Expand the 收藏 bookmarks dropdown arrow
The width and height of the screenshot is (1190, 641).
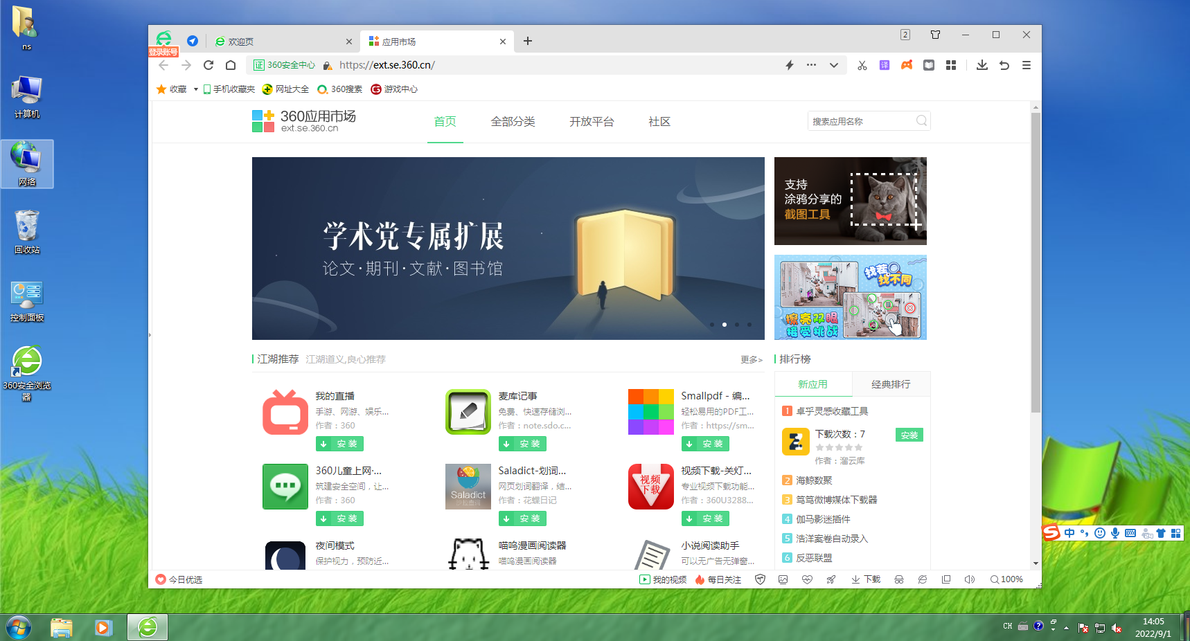(x=196, y=89)
